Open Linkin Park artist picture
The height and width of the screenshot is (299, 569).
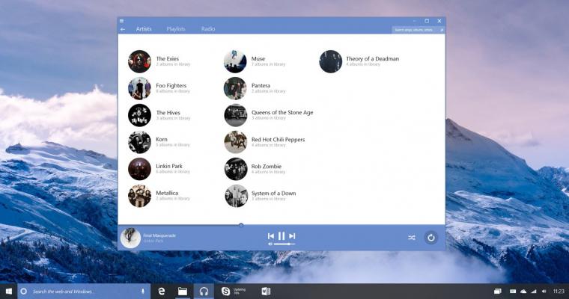[139, 169]
